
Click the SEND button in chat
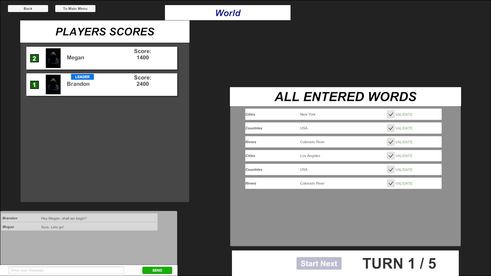157,270
